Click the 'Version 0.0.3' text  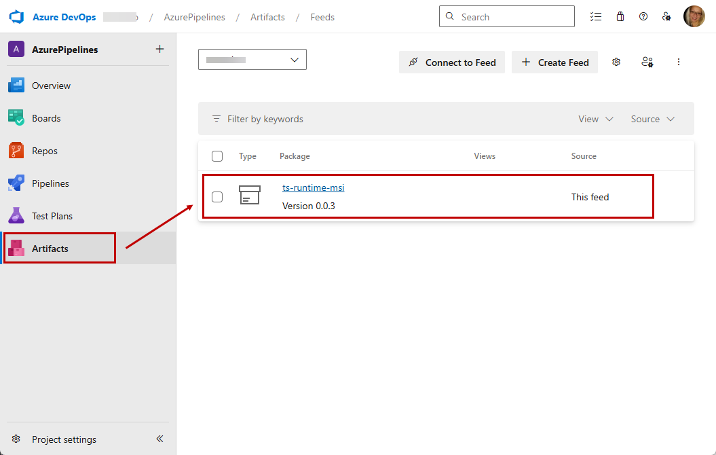pos(309,206)
